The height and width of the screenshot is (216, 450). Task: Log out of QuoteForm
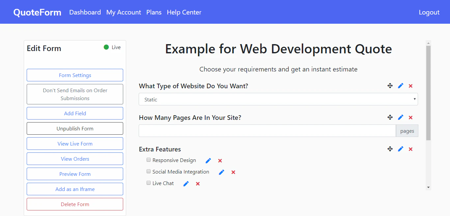click(x=429, y=12)
